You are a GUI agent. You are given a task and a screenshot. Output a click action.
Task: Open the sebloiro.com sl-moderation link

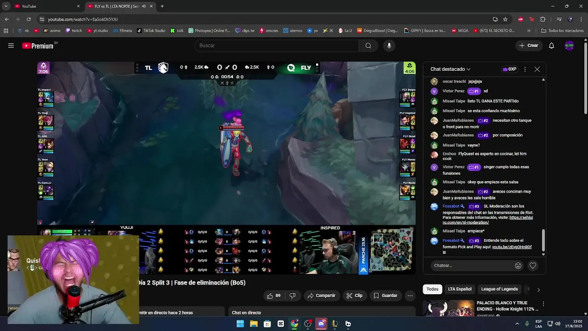click(488, 220)
